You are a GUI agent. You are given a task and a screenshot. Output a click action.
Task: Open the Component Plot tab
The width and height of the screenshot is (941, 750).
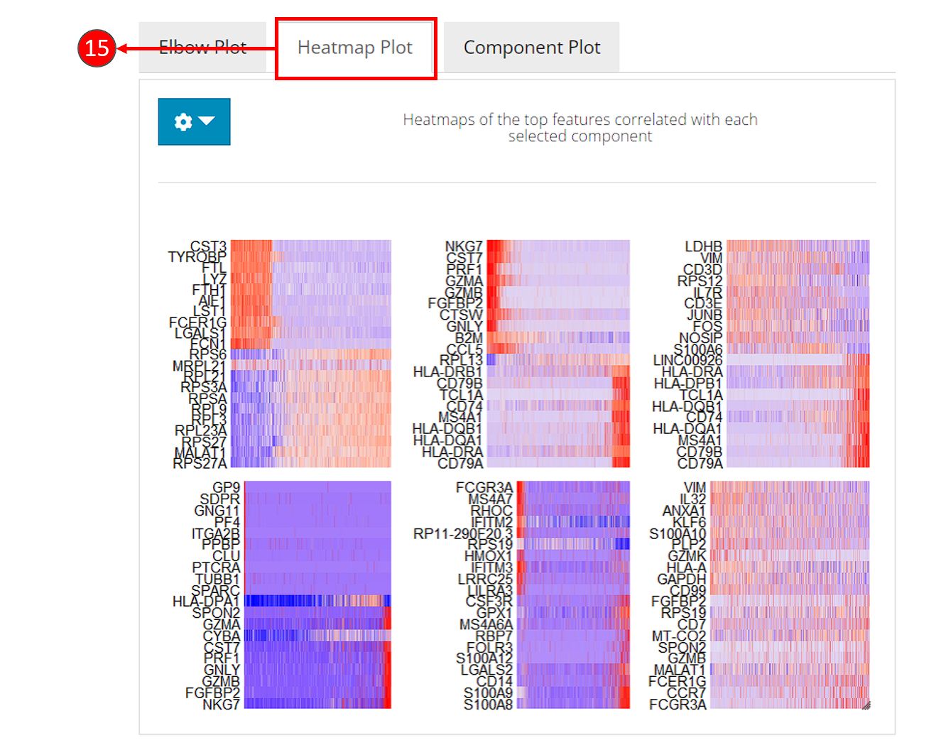[531, 48]
